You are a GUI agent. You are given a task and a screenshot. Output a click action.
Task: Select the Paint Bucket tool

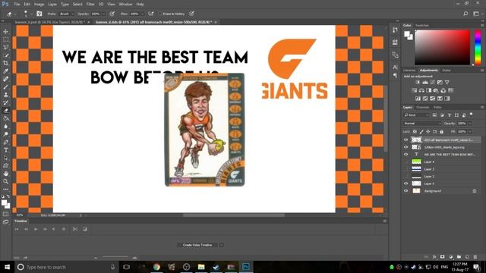(5, 118)
